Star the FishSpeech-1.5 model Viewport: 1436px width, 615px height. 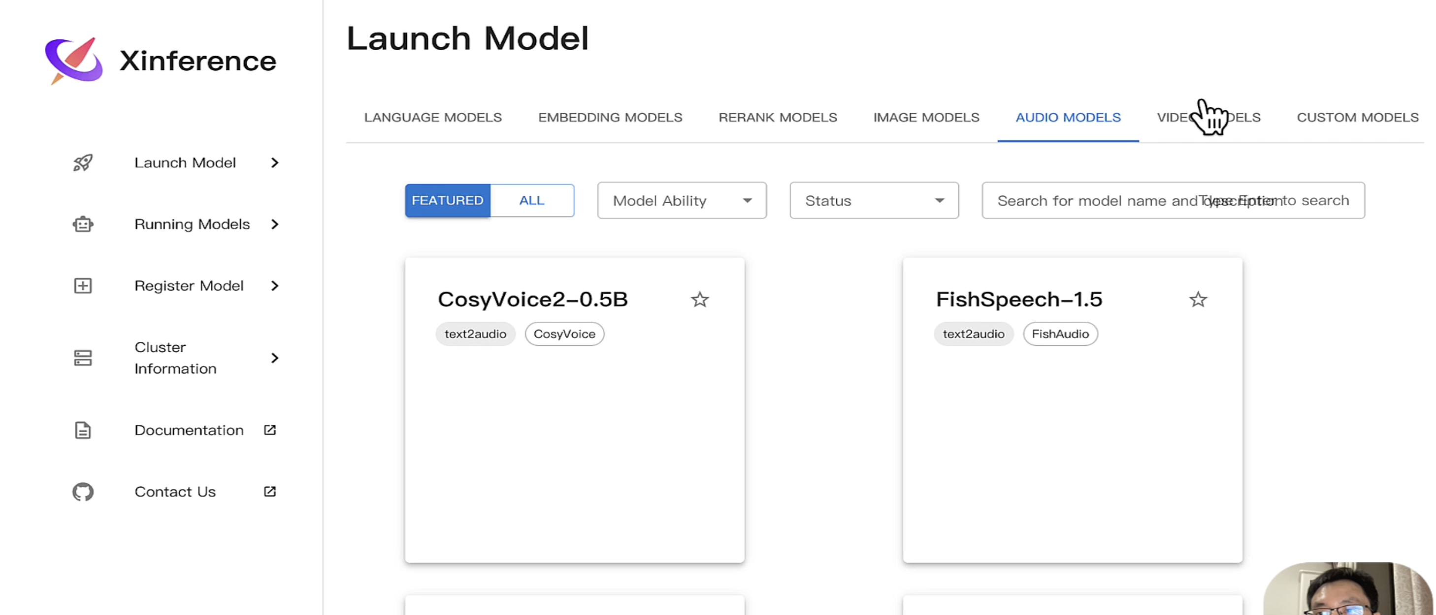1198,300
